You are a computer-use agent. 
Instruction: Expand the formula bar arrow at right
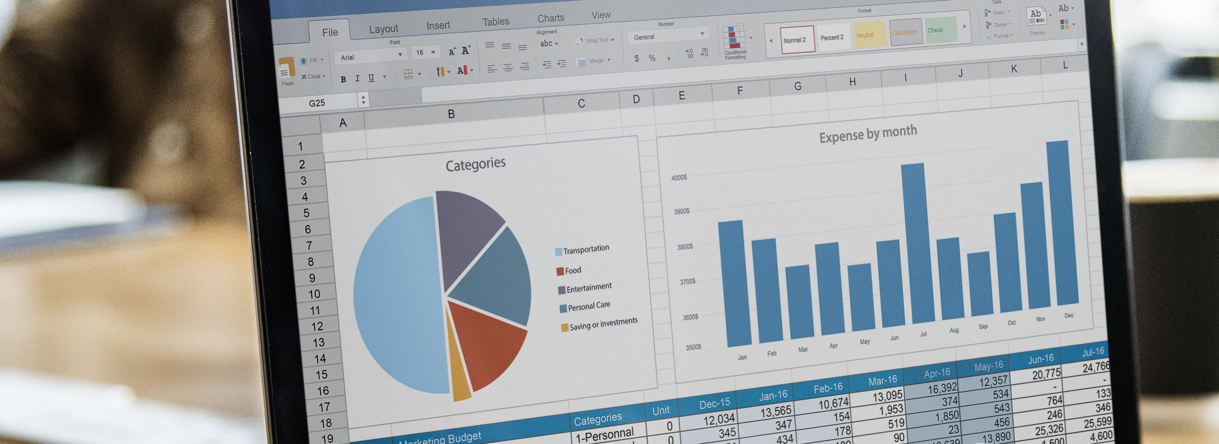pos(1082,44)
